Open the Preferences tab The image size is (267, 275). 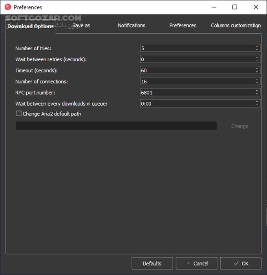pos(183,25)
